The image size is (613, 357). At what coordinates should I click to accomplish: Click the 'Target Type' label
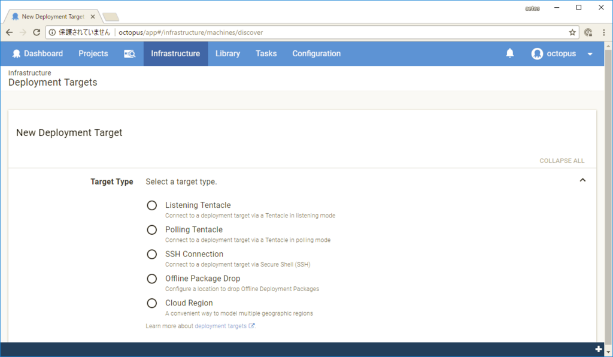click(x=112, y=182)
